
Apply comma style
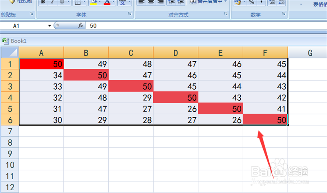pyautogui.click(x=261, y=2)
